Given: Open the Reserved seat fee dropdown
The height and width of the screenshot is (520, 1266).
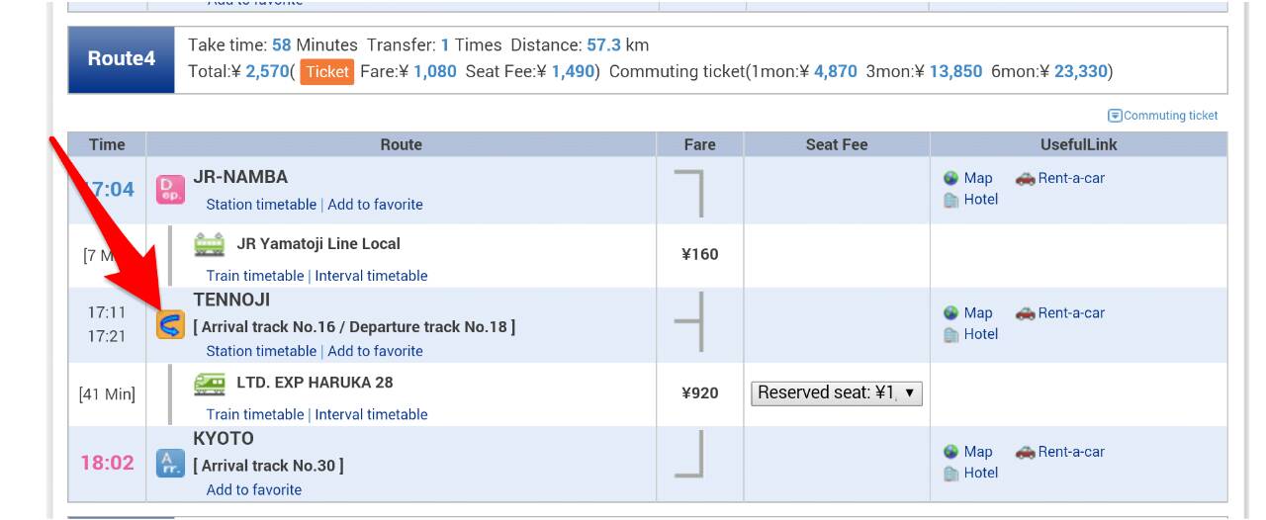Looking at the screenshot, I should pyautogui.click(x=836, y=392).
